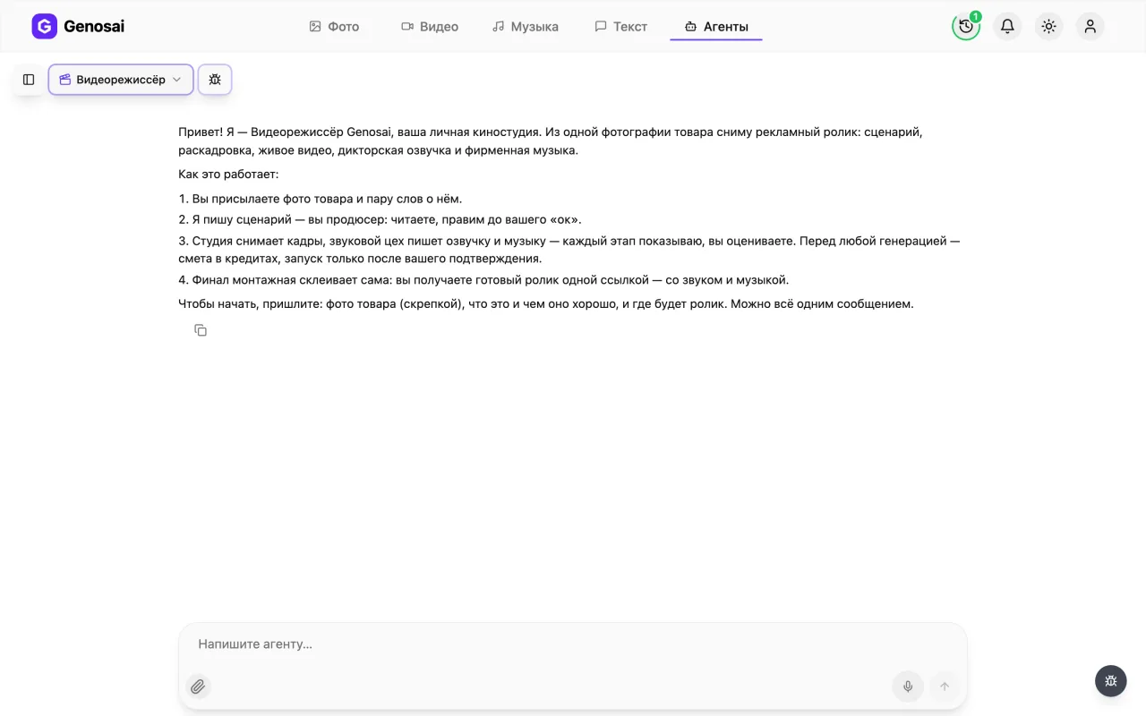Image resolution: width=1146 pixels, height=716 pixels.
Task: Toggle the sidebar panel icon
Action: [29, 80]
